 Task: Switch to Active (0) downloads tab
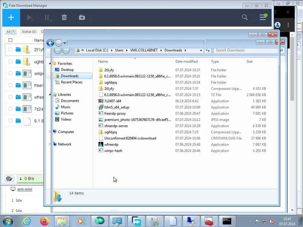(29, 32)
